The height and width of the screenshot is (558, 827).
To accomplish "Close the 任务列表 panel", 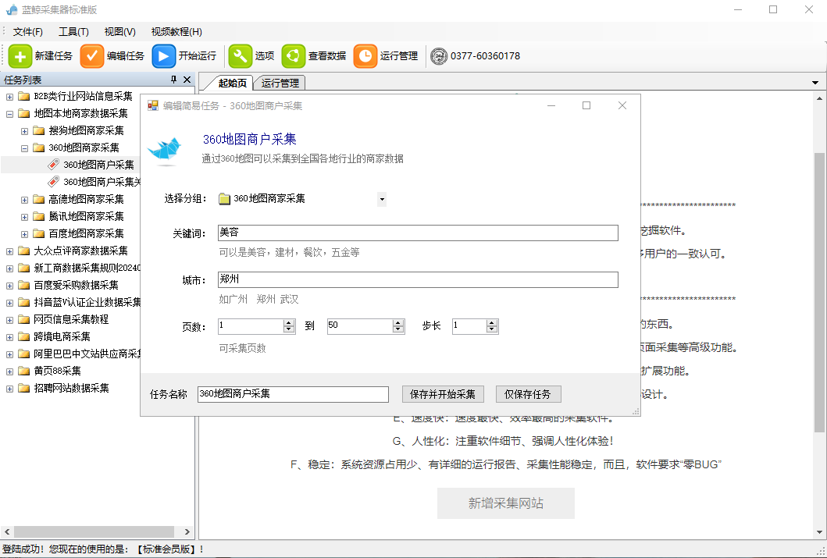I will pos(187,80).
